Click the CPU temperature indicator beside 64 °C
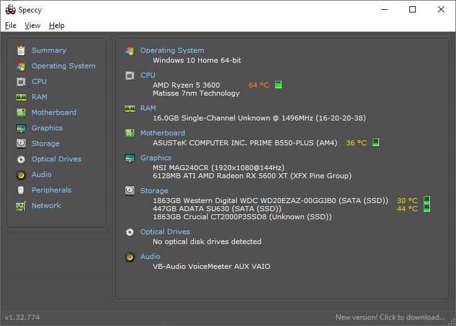 [278, 84]
